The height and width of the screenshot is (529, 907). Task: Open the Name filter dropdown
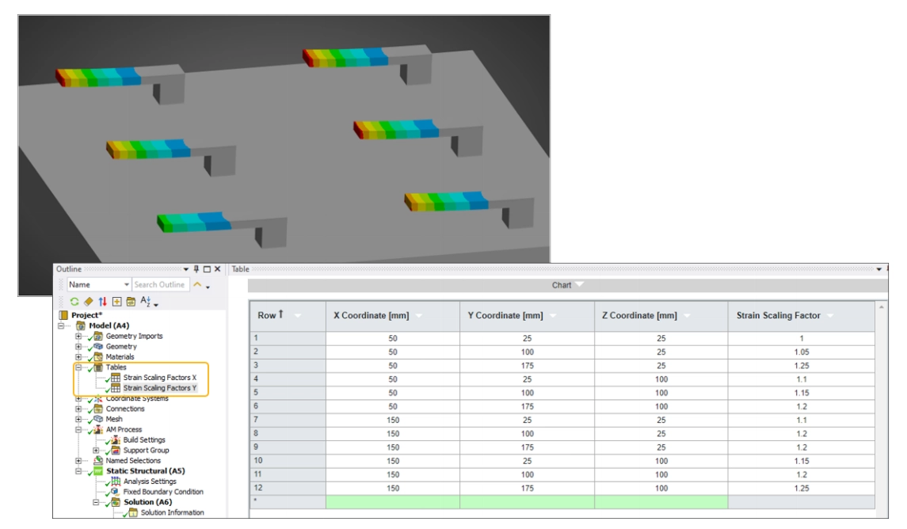126,285
